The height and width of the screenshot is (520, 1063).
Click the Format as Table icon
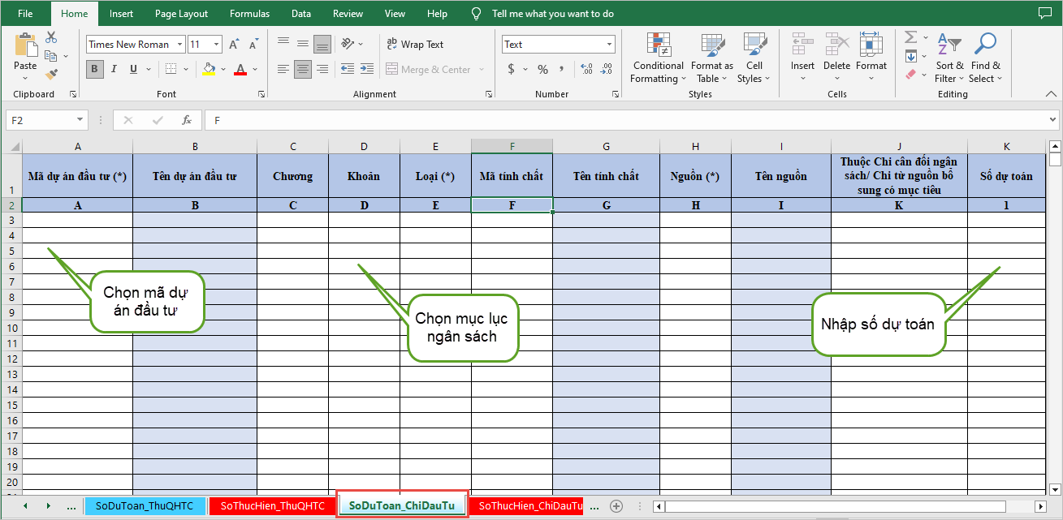click(712, 58)
